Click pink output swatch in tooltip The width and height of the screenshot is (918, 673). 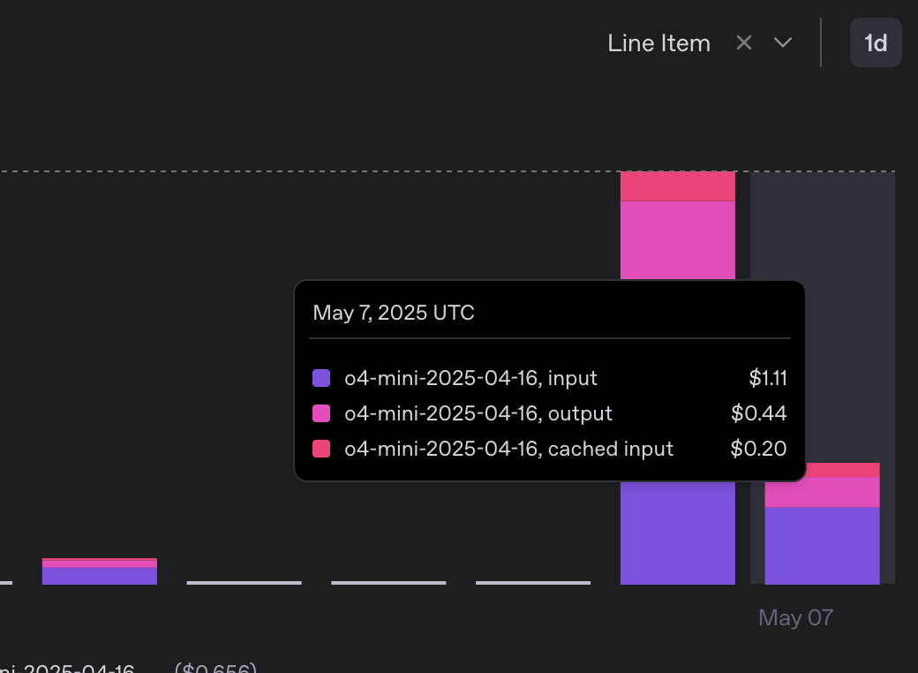tap(321, 413)
